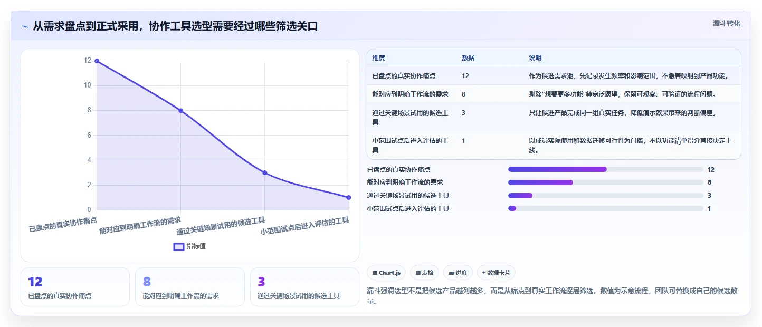Screen dimensions: 762x327
Task: Select the 数据卡片 tag chip
Action: point(496,273)
